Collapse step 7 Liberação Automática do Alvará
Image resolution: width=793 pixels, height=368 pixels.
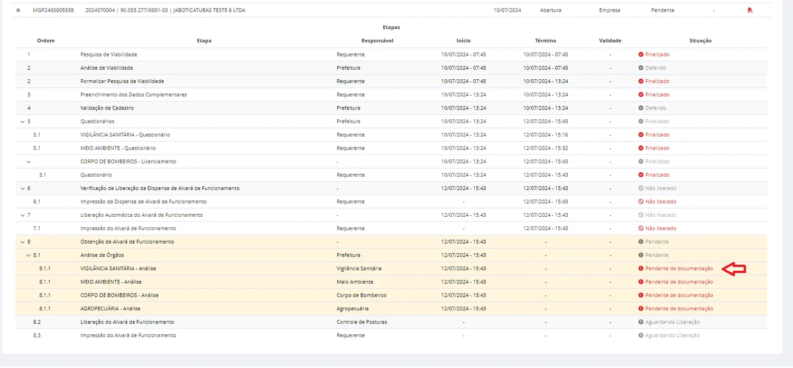pos(22,215)
